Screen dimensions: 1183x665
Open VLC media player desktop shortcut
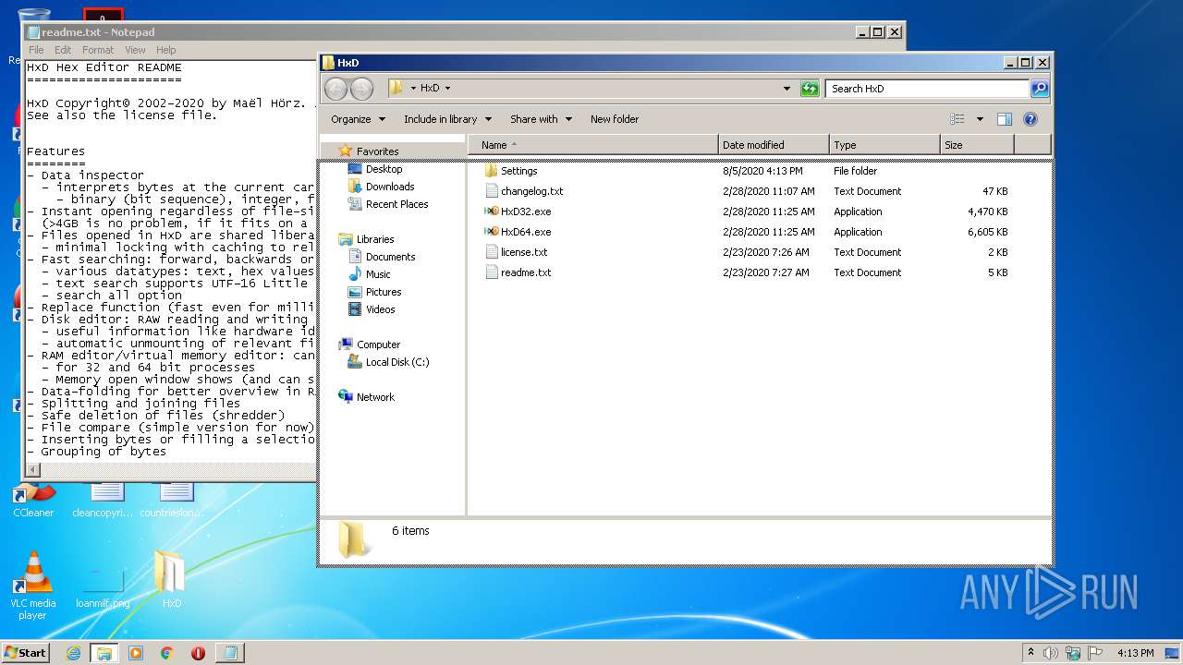click(x=33, y=585)
